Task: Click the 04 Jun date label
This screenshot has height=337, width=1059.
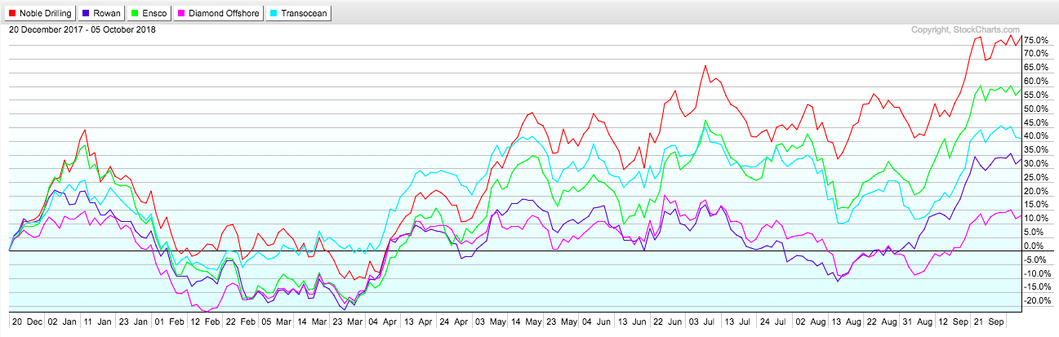Action: [x=595, y=322]
